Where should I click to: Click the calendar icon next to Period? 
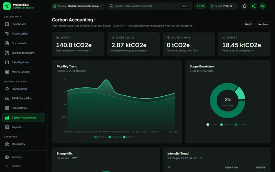pyautogui.click(x=212, y=6)
